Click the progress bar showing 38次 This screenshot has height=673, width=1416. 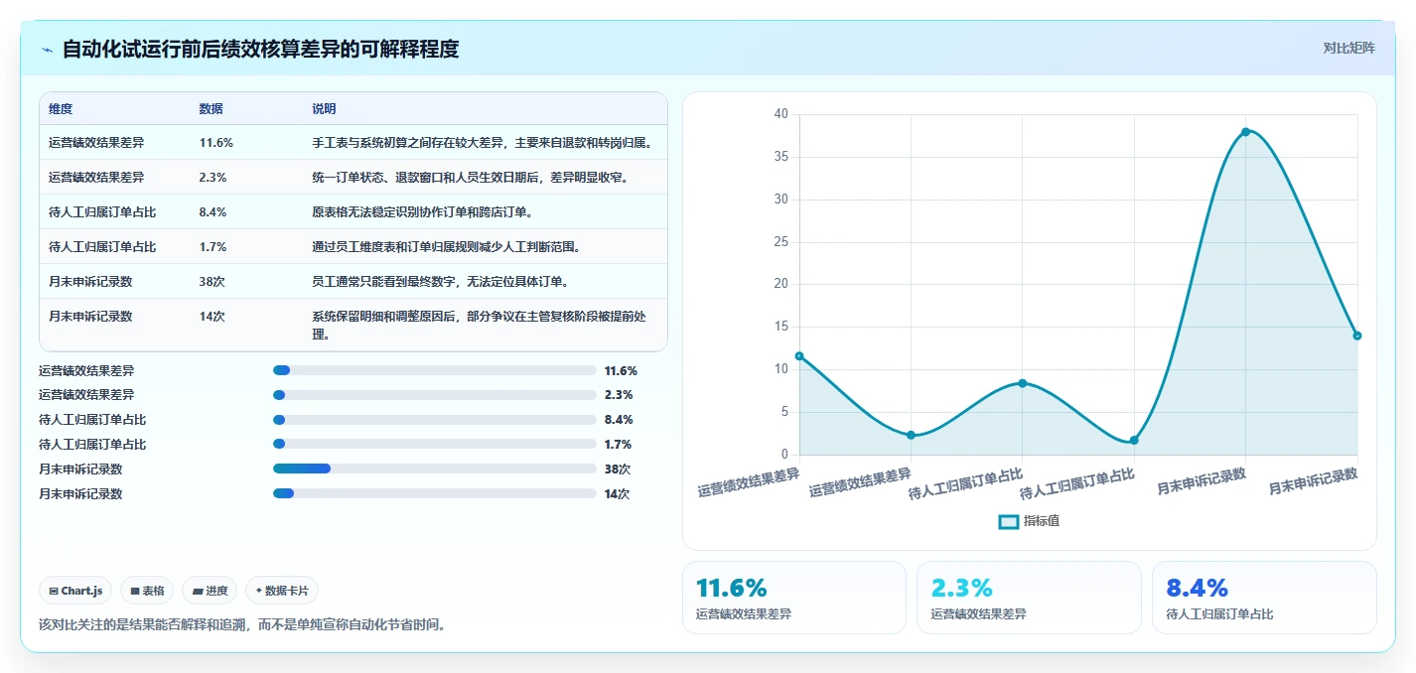click(x=435, y=470)
